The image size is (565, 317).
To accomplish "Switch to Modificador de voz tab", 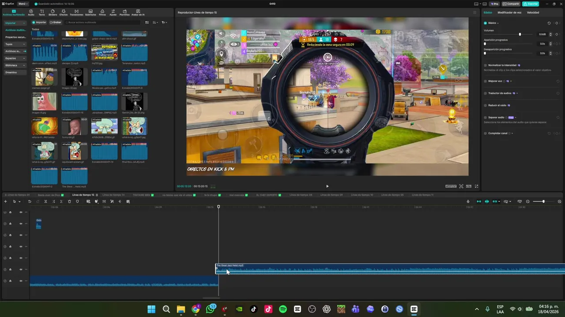I will point(509,12).
